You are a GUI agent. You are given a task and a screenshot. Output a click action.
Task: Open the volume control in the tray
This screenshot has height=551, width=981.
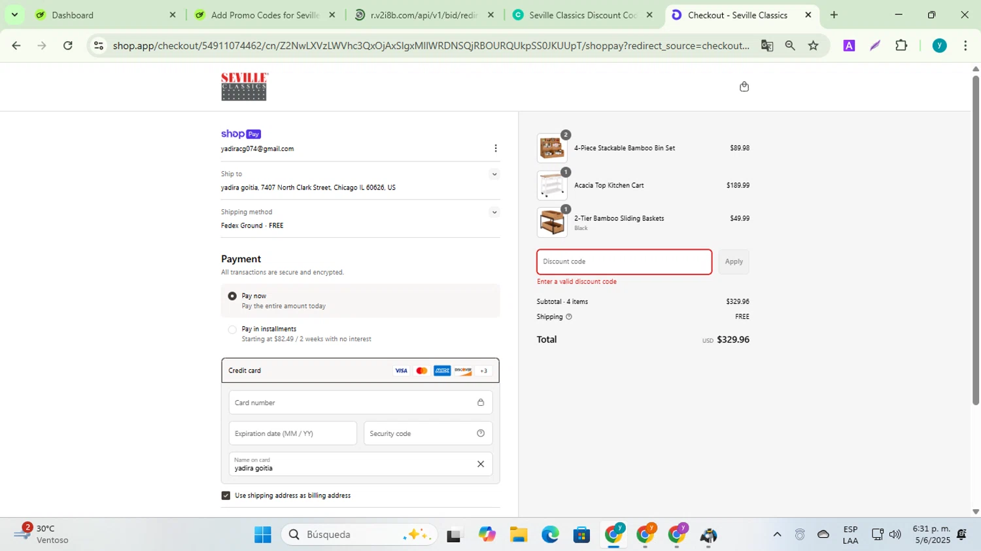[895, 535]
